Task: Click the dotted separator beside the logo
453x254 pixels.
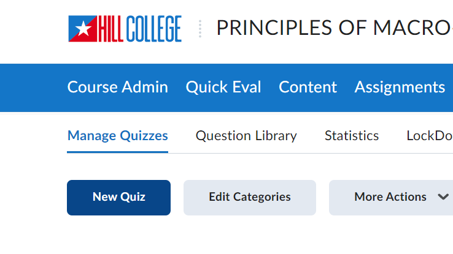Action: (200, 29)
